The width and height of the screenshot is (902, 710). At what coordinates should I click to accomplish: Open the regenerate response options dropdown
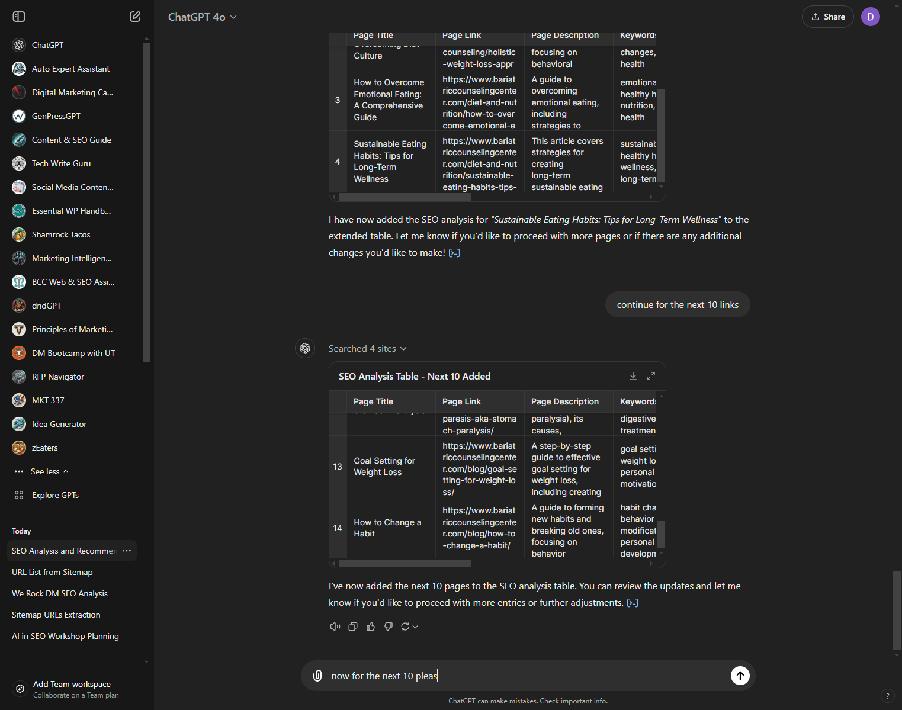[409, 627]
